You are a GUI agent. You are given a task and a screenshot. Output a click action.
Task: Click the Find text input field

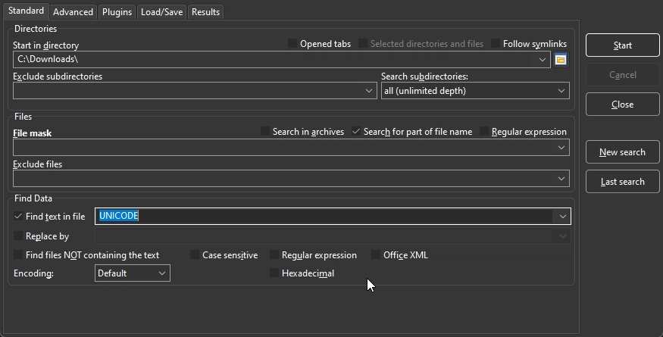(326, 217)
